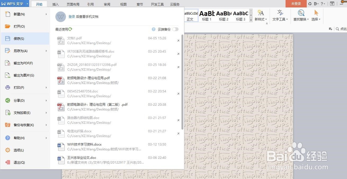Switch to the 开发工具 ribbon tab
The height and width of the screenshot is (179, 347).
pyautogui.click(x=157, y=4)
